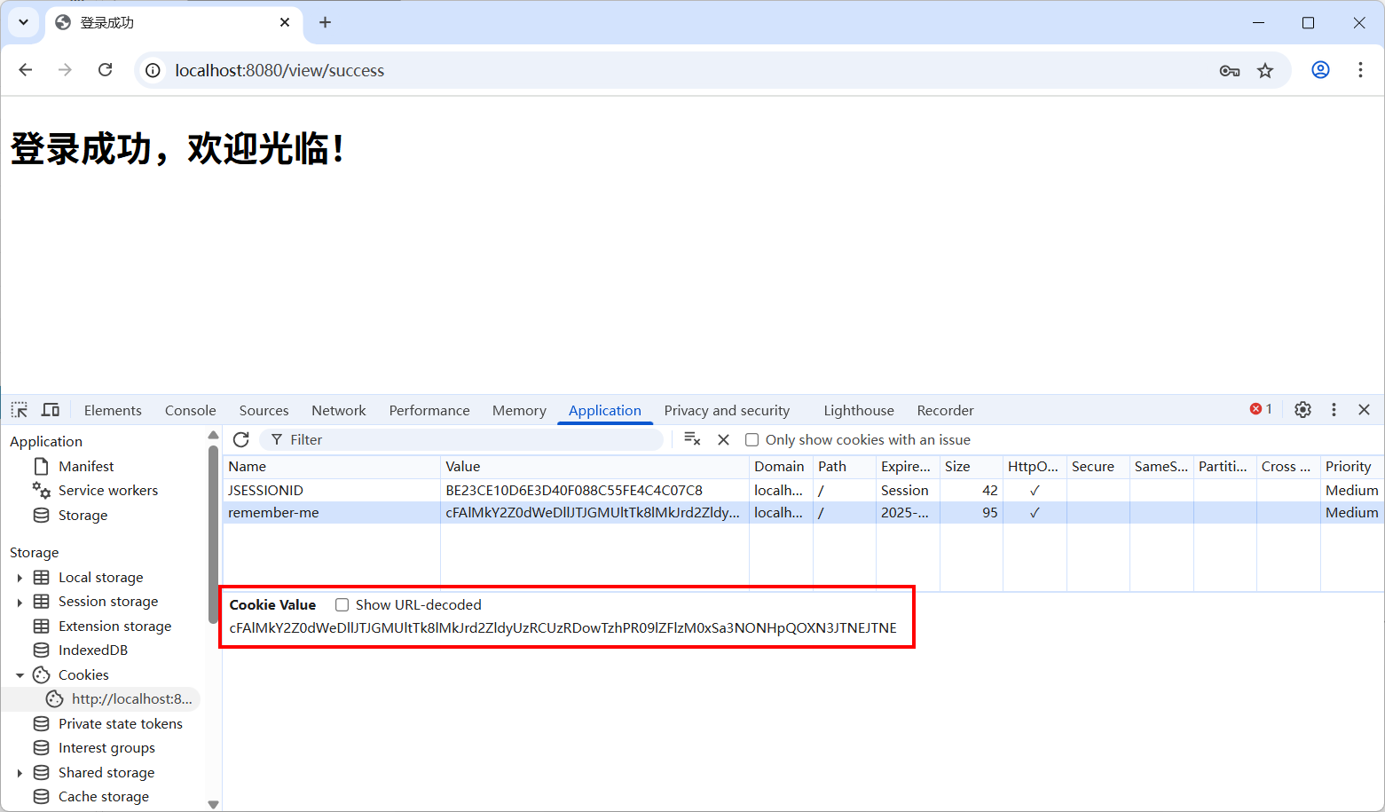Toggle the device toolbar

click(x=51, y=410)
